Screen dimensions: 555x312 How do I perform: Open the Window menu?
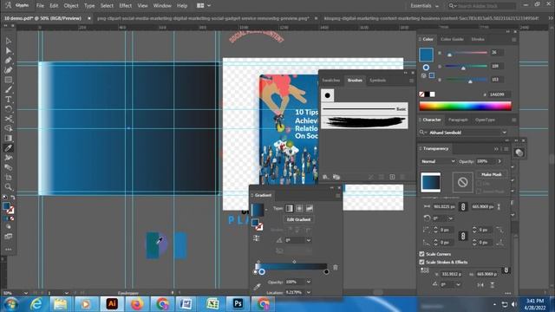[x=162, y=6]
